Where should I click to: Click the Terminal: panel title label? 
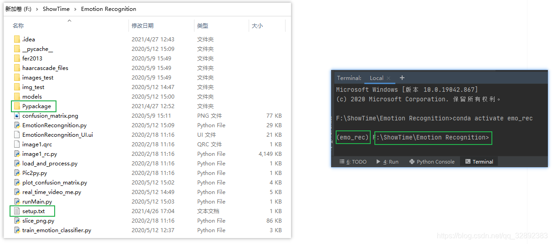[349, 78]
